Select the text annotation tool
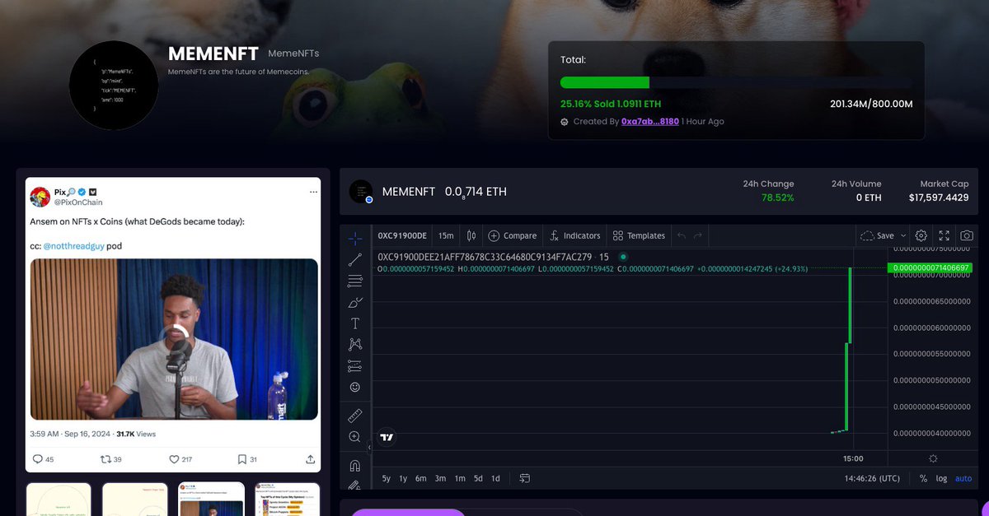Image resolution: width=989 pixels, height=516 pixels. pyautogui.click(x=355, y=323)
